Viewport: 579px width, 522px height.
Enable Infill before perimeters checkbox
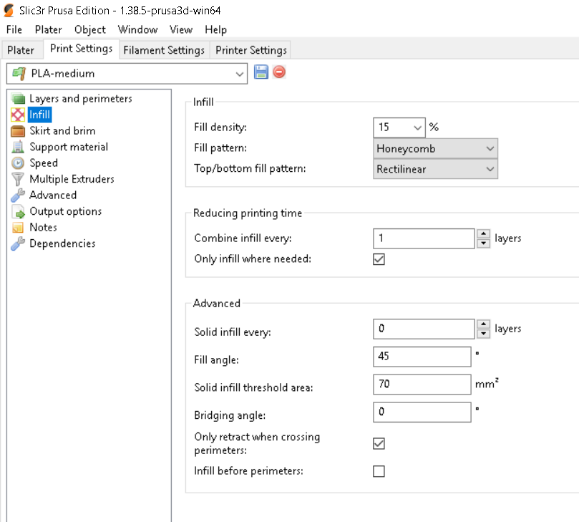pos(379,471)
